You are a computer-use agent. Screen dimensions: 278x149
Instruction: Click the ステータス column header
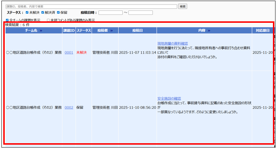(x=83, y=31)
